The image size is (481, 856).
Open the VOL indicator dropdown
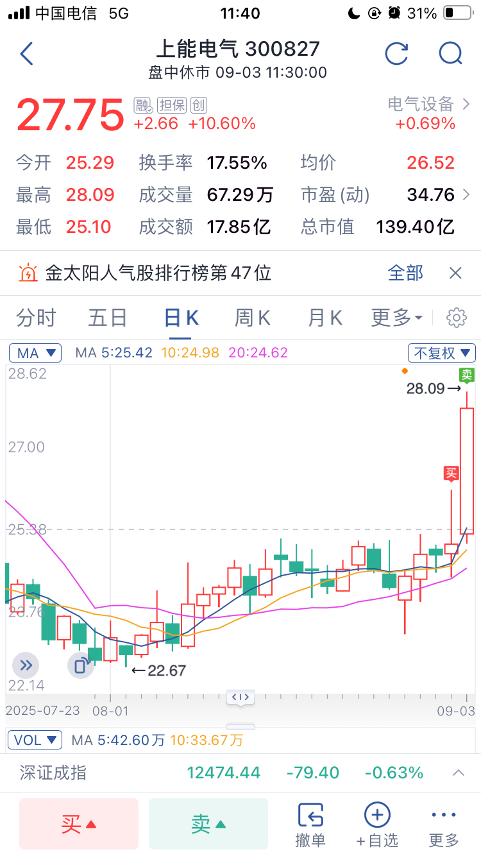[35, 740]
